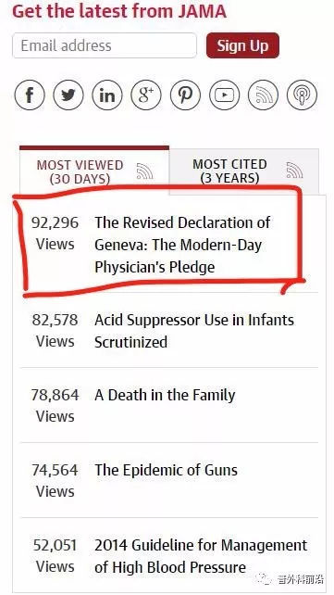This screenshot has height=595, width=334.
Task: Click the Sign Up button
Action: 242,45
